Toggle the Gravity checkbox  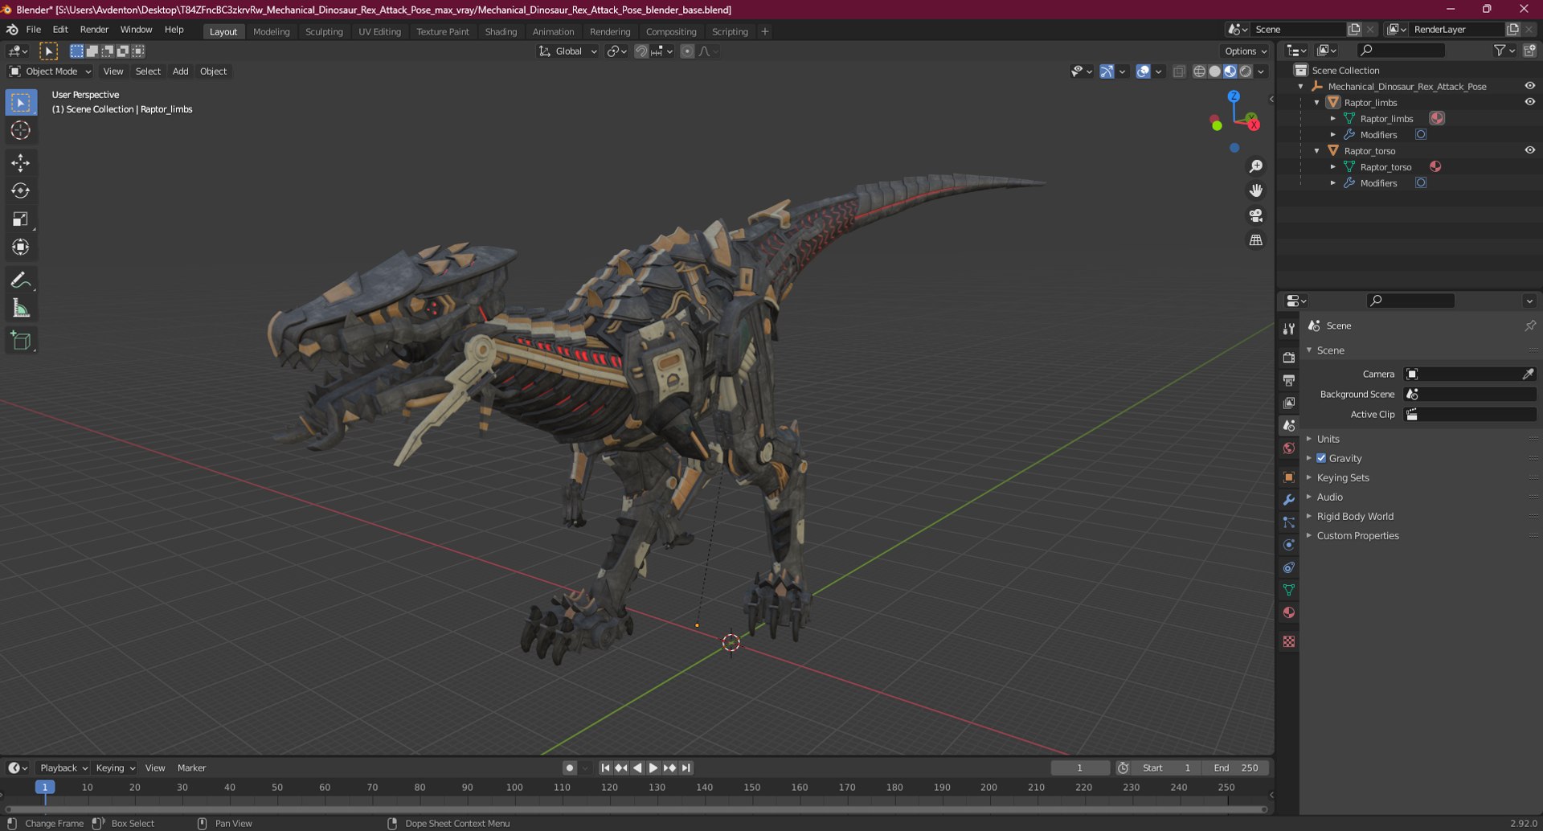click(1321, 458)
